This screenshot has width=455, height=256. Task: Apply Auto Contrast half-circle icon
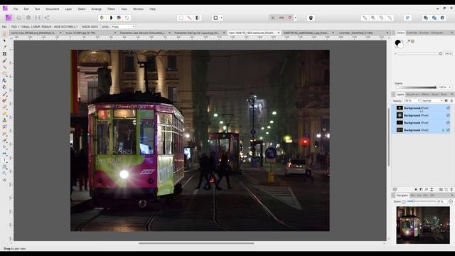click(110, 18)
